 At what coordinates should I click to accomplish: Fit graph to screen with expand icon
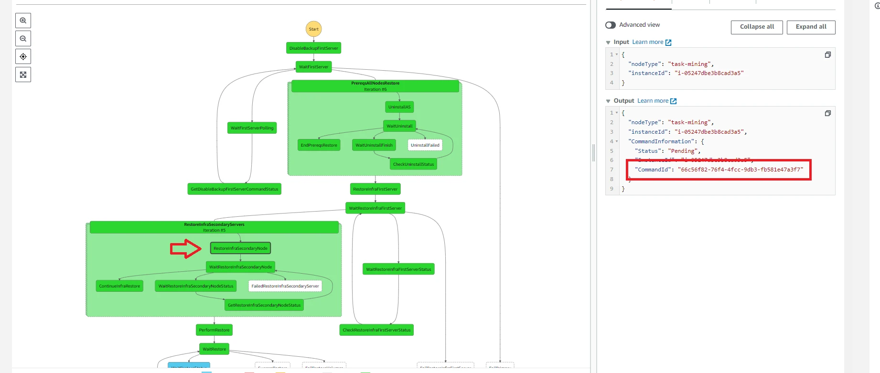(x=23, y=75)
